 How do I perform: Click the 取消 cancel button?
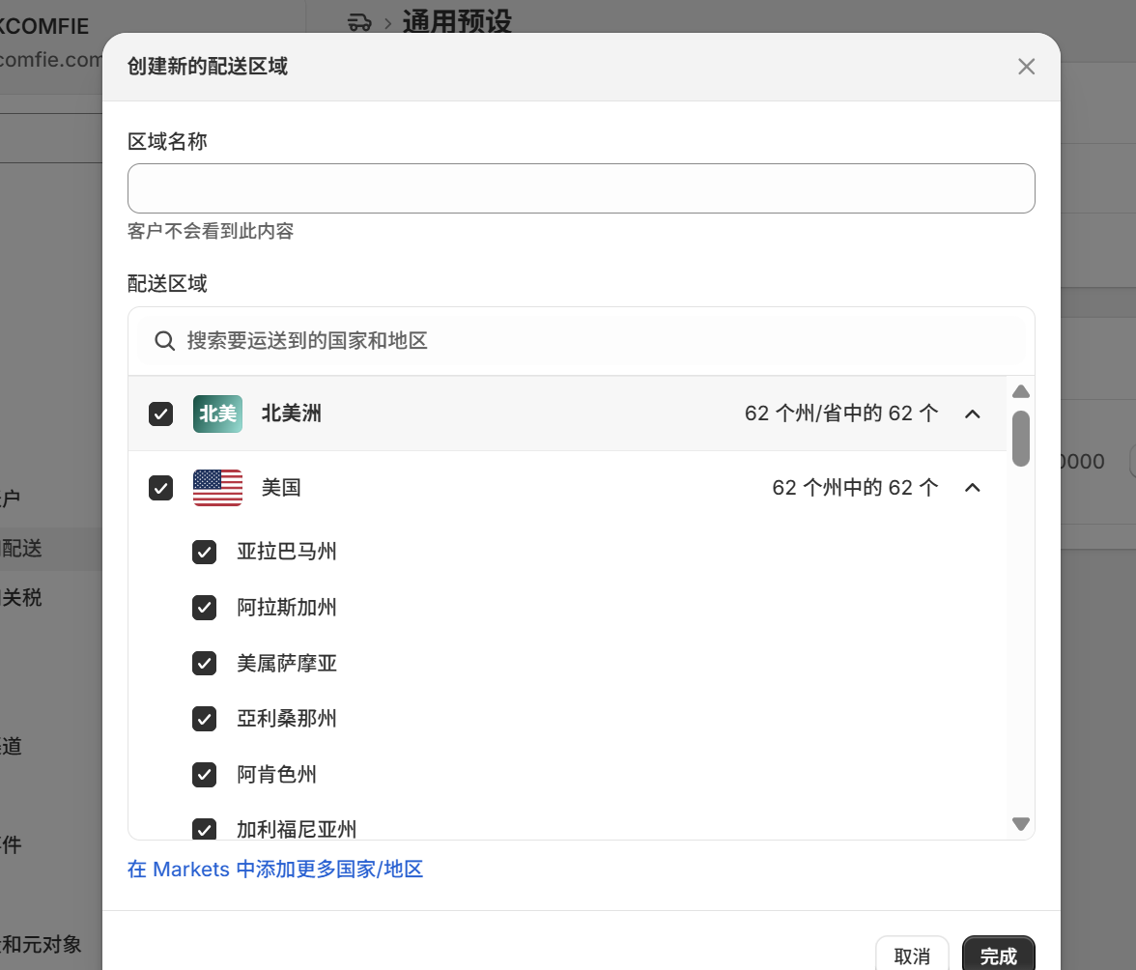(x=912, y=956)
